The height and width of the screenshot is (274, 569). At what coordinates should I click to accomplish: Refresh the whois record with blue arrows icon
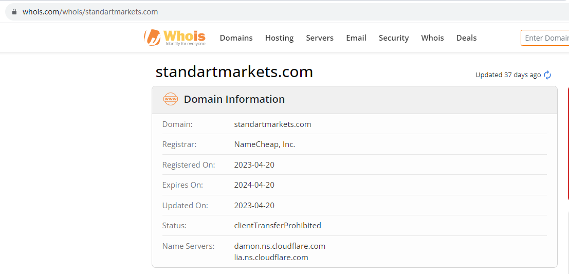pos(547,75)
